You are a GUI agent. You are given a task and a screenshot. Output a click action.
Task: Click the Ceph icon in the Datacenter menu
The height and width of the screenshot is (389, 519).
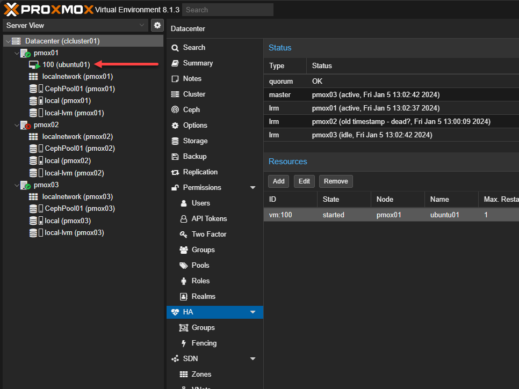click(x=175, y=109)
